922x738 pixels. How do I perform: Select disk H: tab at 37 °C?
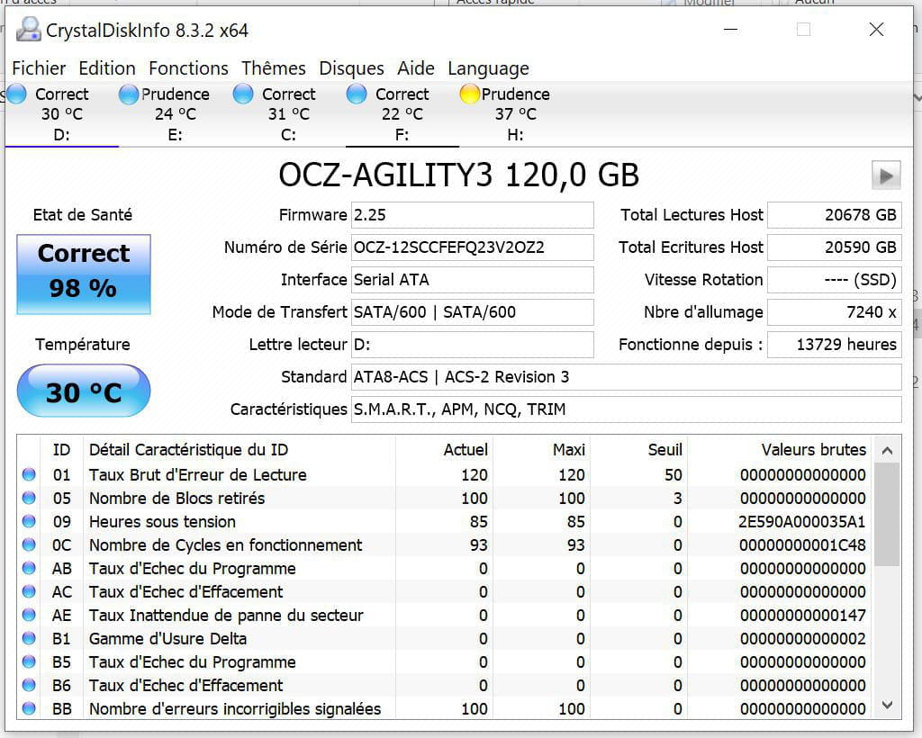[x=516, y=114]
